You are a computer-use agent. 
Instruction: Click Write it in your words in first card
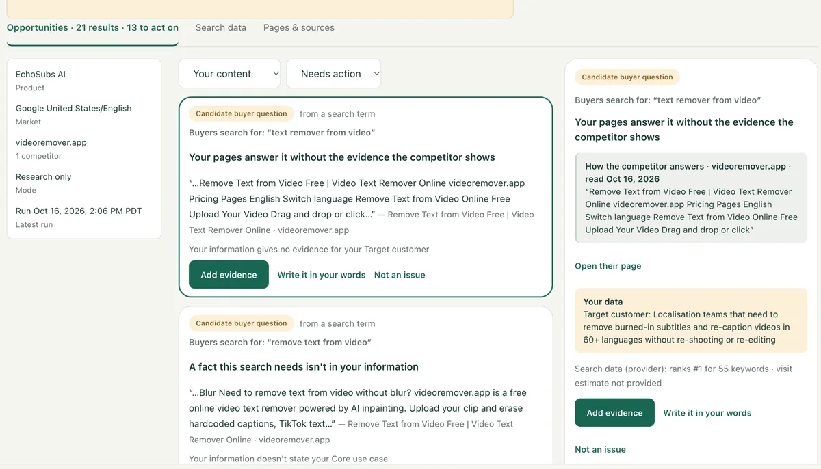point(322,275)
